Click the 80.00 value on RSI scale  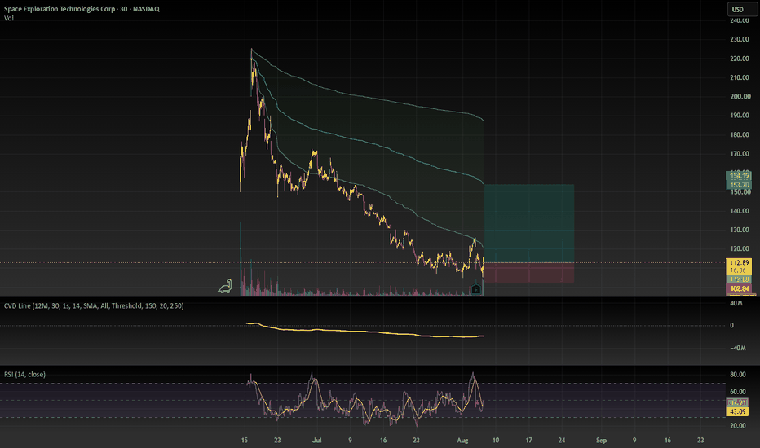tap(738, 375)
